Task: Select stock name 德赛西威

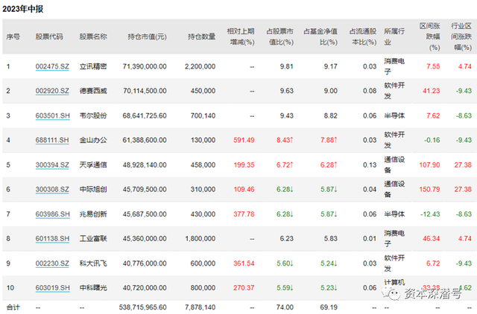Action: tap(93, 91)
